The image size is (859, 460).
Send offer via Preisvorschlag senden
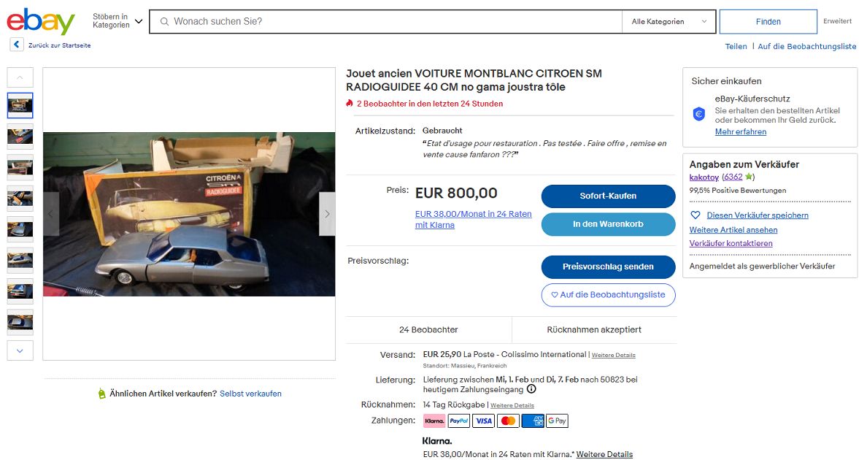pos(608,267)
